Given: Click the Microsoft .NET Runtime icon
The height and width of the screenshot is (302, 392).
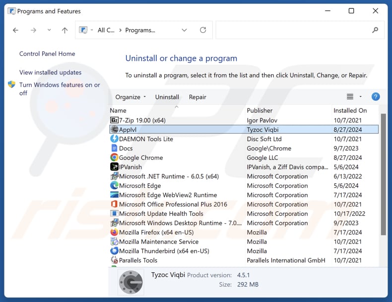Looking at the screenshot, I should [114, 176].
